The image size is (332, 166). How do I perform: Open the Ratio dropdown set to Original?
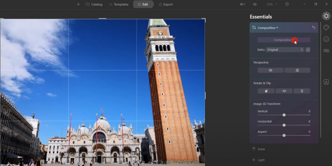click(285, 50)
